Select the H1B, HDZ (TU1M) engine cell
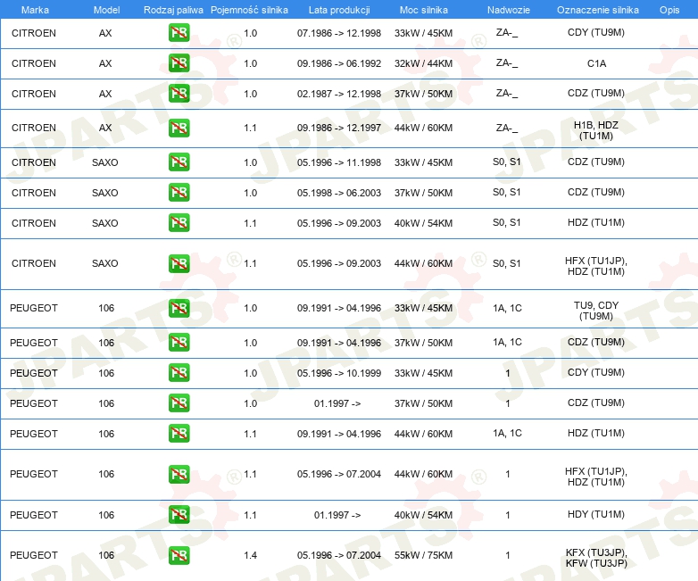The image size is (698, 581). click(596, 130)
